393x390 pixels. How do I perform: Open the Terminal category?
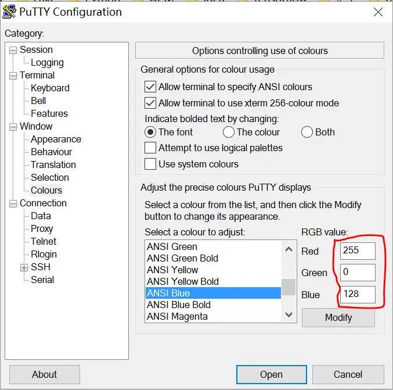point(37,76)
